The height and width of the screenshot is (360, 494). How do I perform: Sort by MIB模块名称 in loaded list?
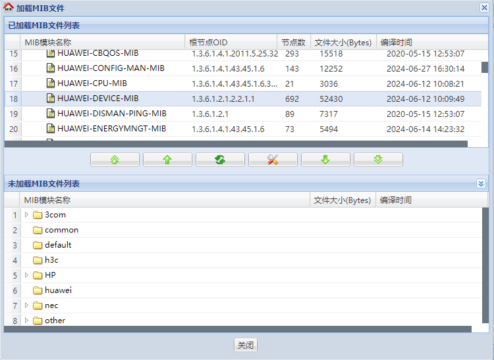tap(102, 42)
